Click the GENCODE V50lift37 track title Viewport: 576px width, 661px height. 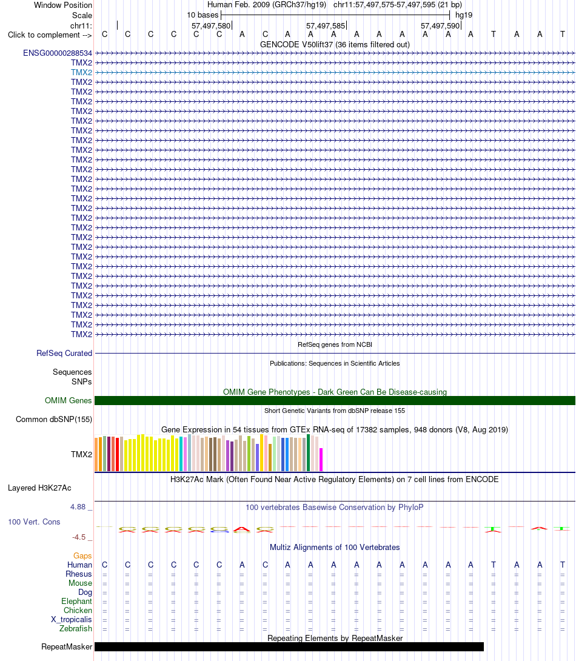pyautogui.click(x=335, y=44)
